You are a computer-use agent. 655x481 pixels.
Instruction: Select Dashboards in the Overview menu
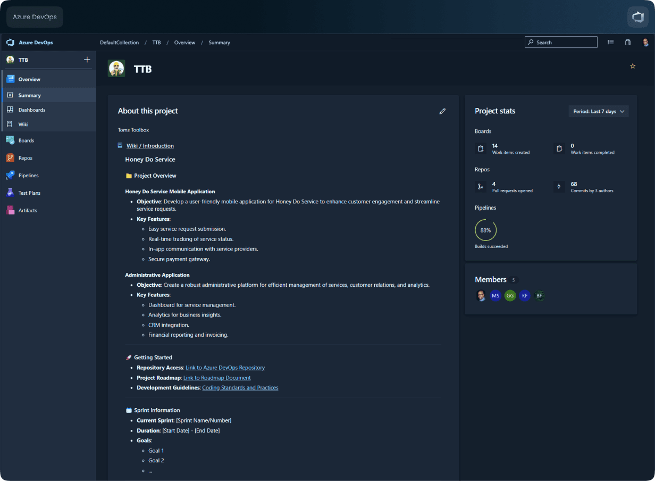click(32, 110)
